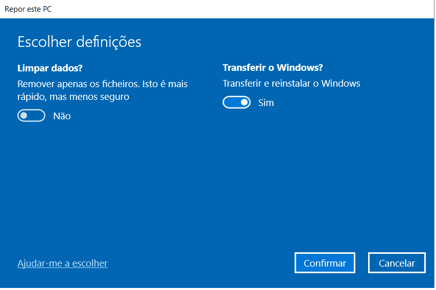Click the Sim label beside the toggle
This screenshot has height=290, width=436.
click(x=266, y=102)
